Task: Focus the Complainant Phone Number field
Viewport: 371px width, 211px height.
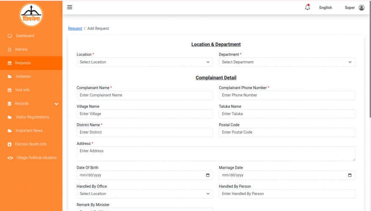Action: [287, 95]
